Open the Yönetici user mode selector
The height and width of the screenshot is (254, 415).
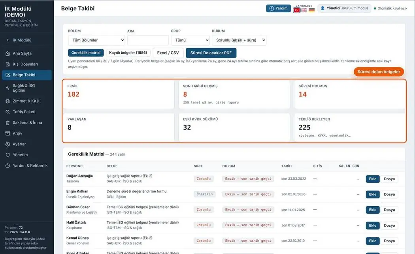(x=344, y=8)
